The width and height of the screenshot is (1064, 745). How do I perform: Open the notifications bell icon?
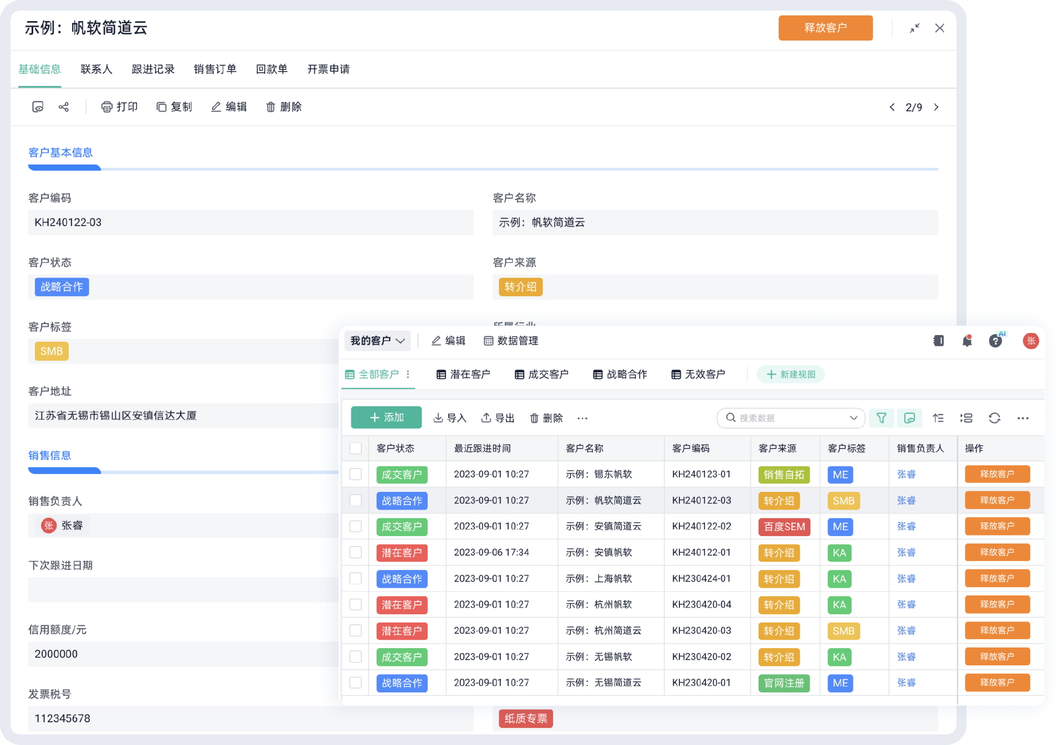point(967,341)
